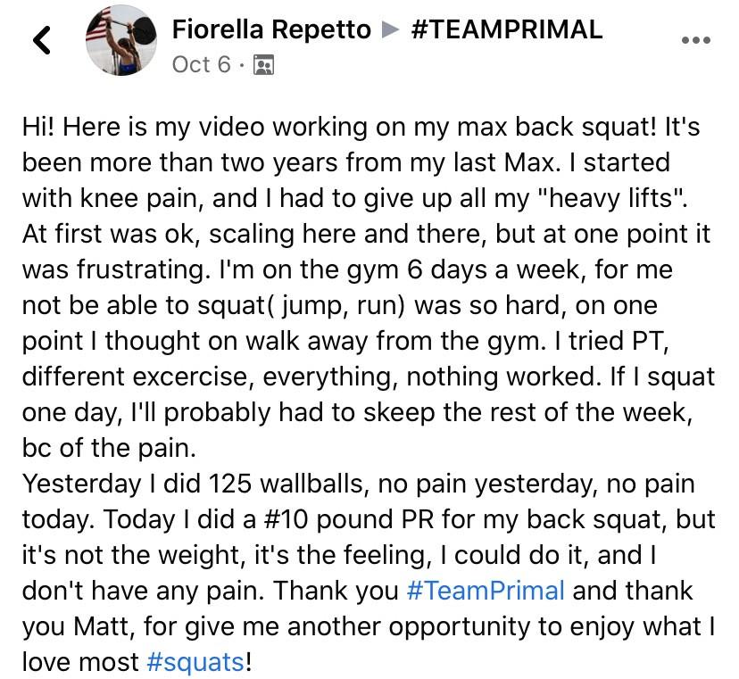Tap the back arrow

click(x=41, y=39)
